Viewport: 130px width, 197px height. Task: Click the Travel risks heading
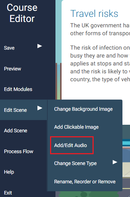click(94, 14)
